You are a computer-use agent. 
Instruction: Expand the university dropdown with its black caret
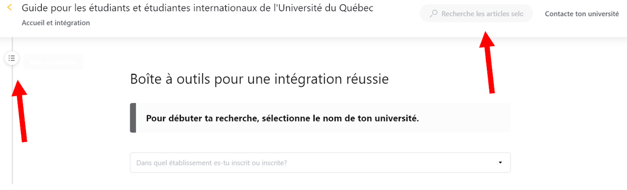[x=500, y=163]
